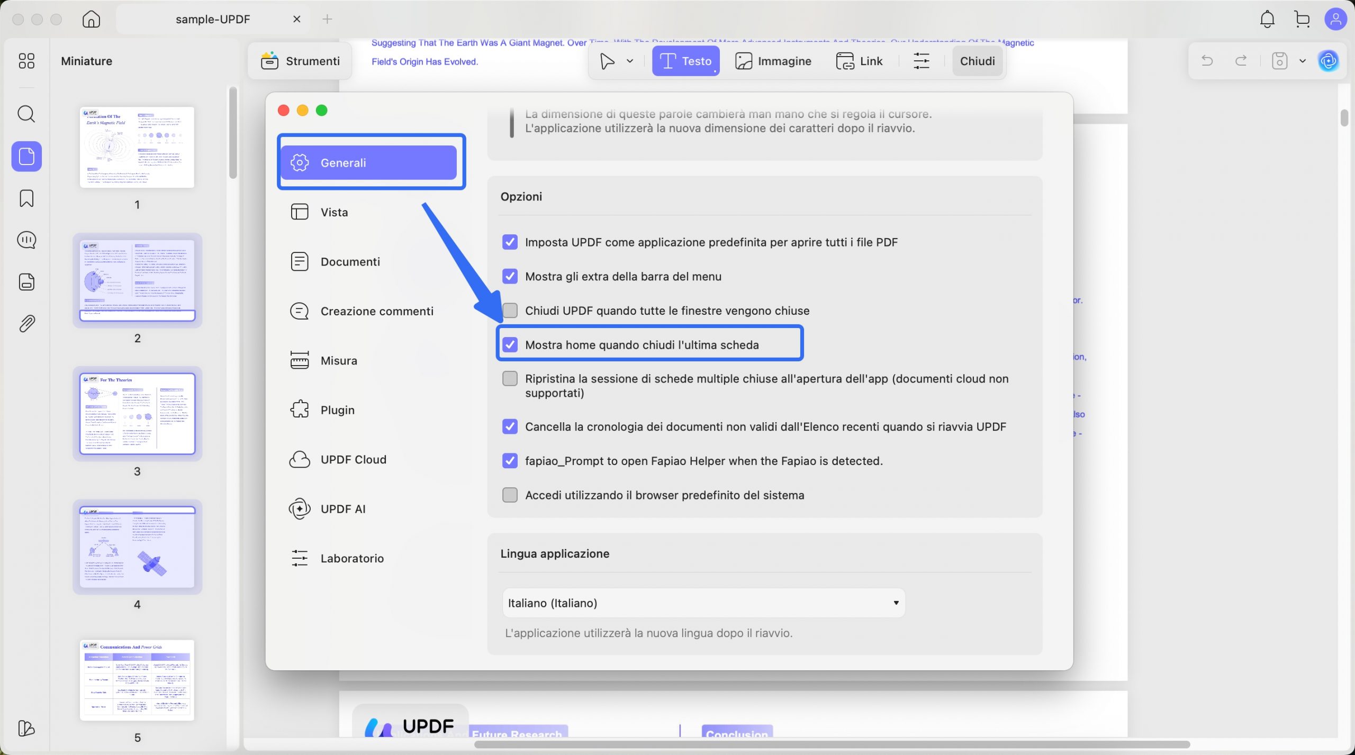Open the search icon in left sidebar

26,114
